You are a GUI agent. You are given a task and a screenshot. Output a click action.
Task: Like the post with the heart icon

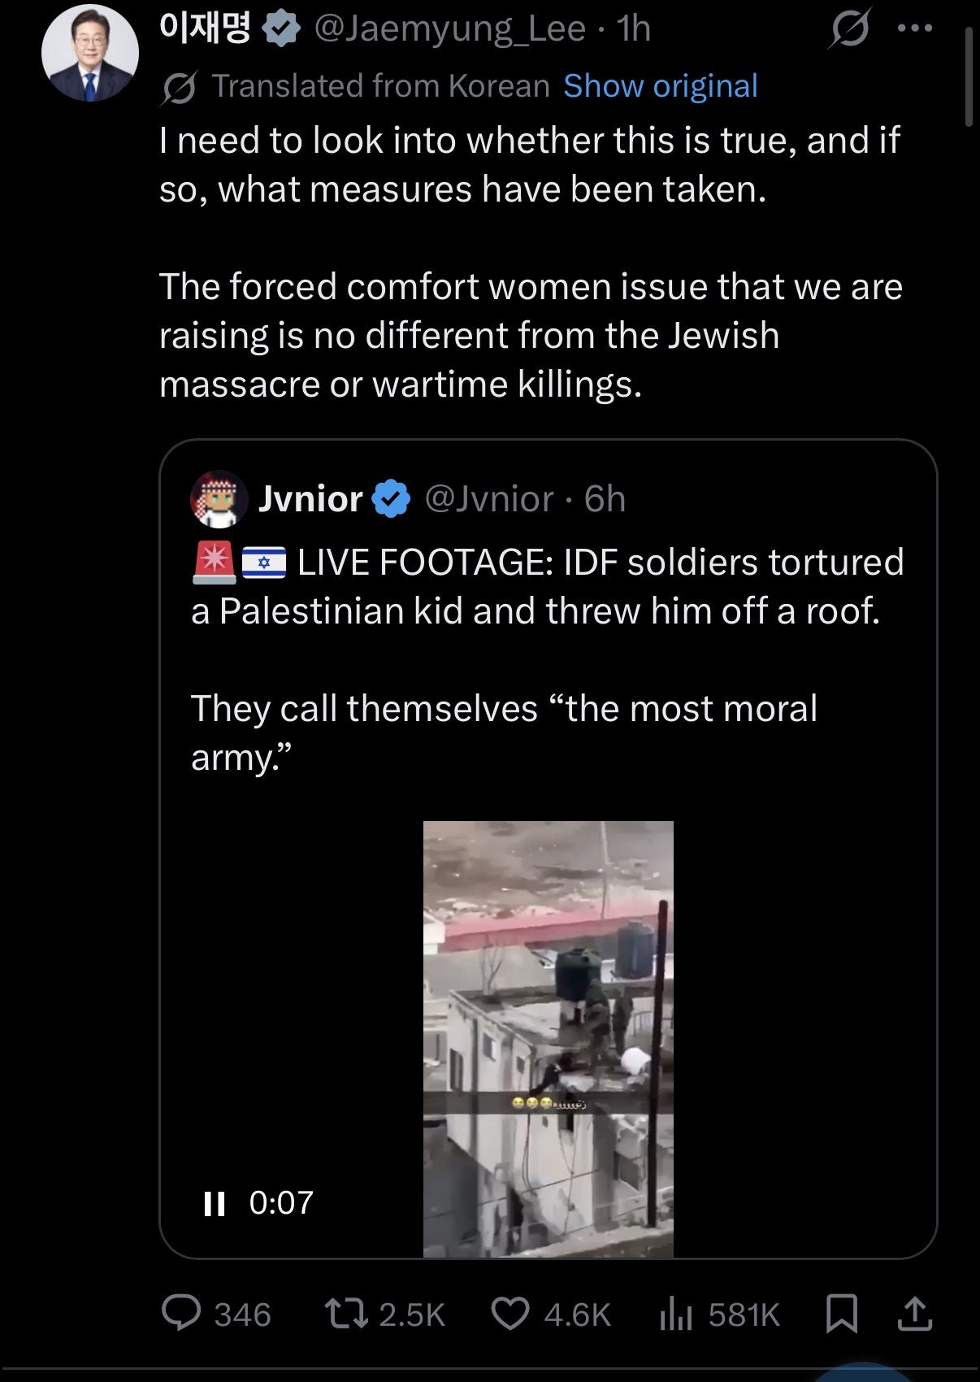(510, 1314)
